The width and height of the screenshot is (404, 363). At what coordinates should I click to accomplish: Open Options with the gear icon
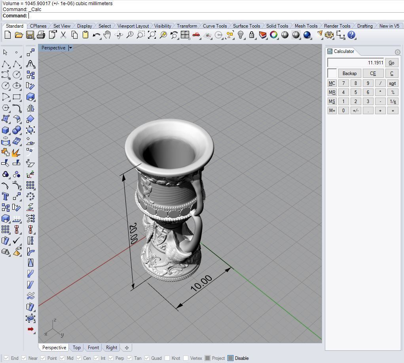click(329, 35)
